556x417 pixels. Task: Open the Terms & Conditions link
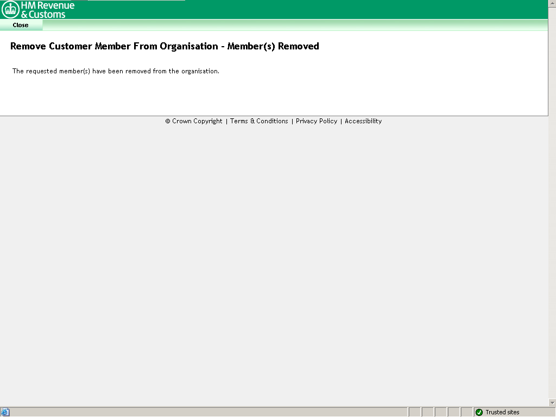pos(259,121)
